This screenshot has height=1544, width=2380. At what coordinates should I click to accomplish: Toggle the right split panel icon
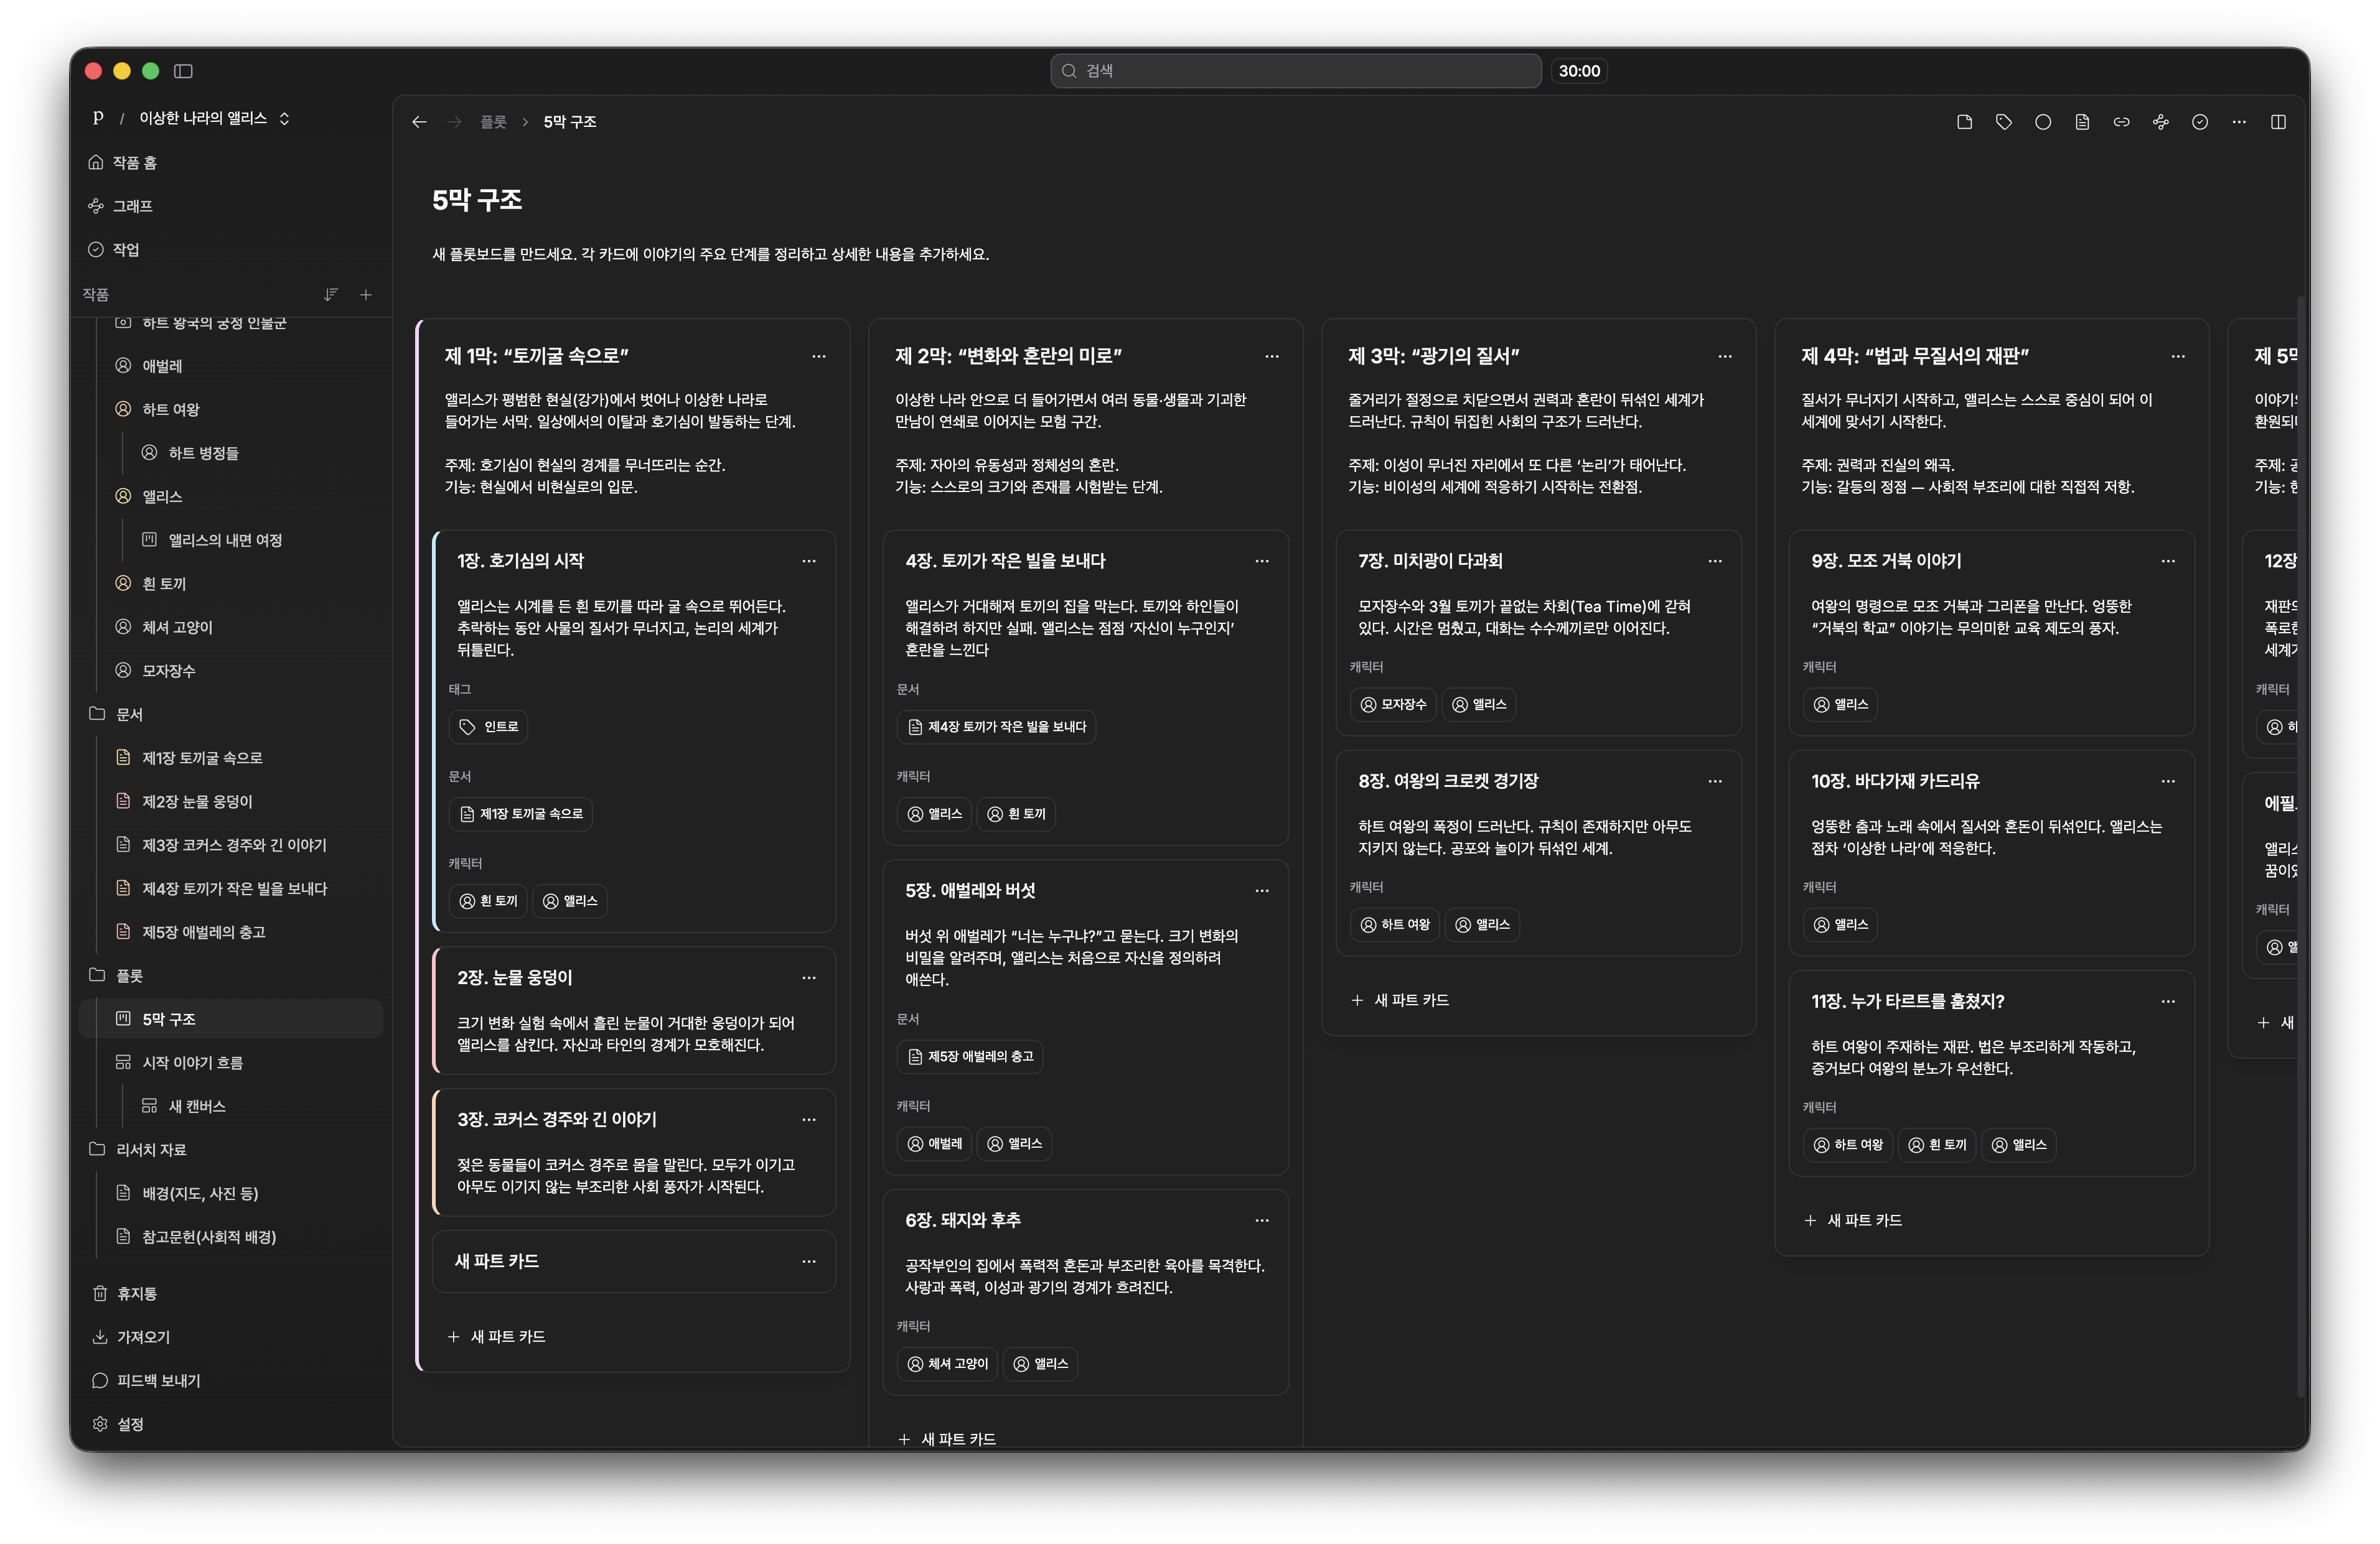point(2278,122)
